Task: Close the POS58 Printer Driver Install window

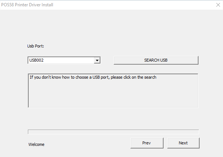Action: (218, 5)
